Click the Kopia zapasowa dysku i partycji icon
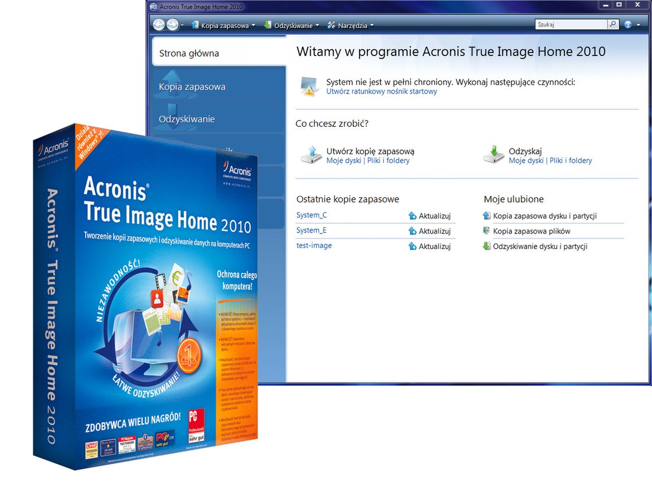This screenshot has width=652, height=492. click(x=486, y=216)
